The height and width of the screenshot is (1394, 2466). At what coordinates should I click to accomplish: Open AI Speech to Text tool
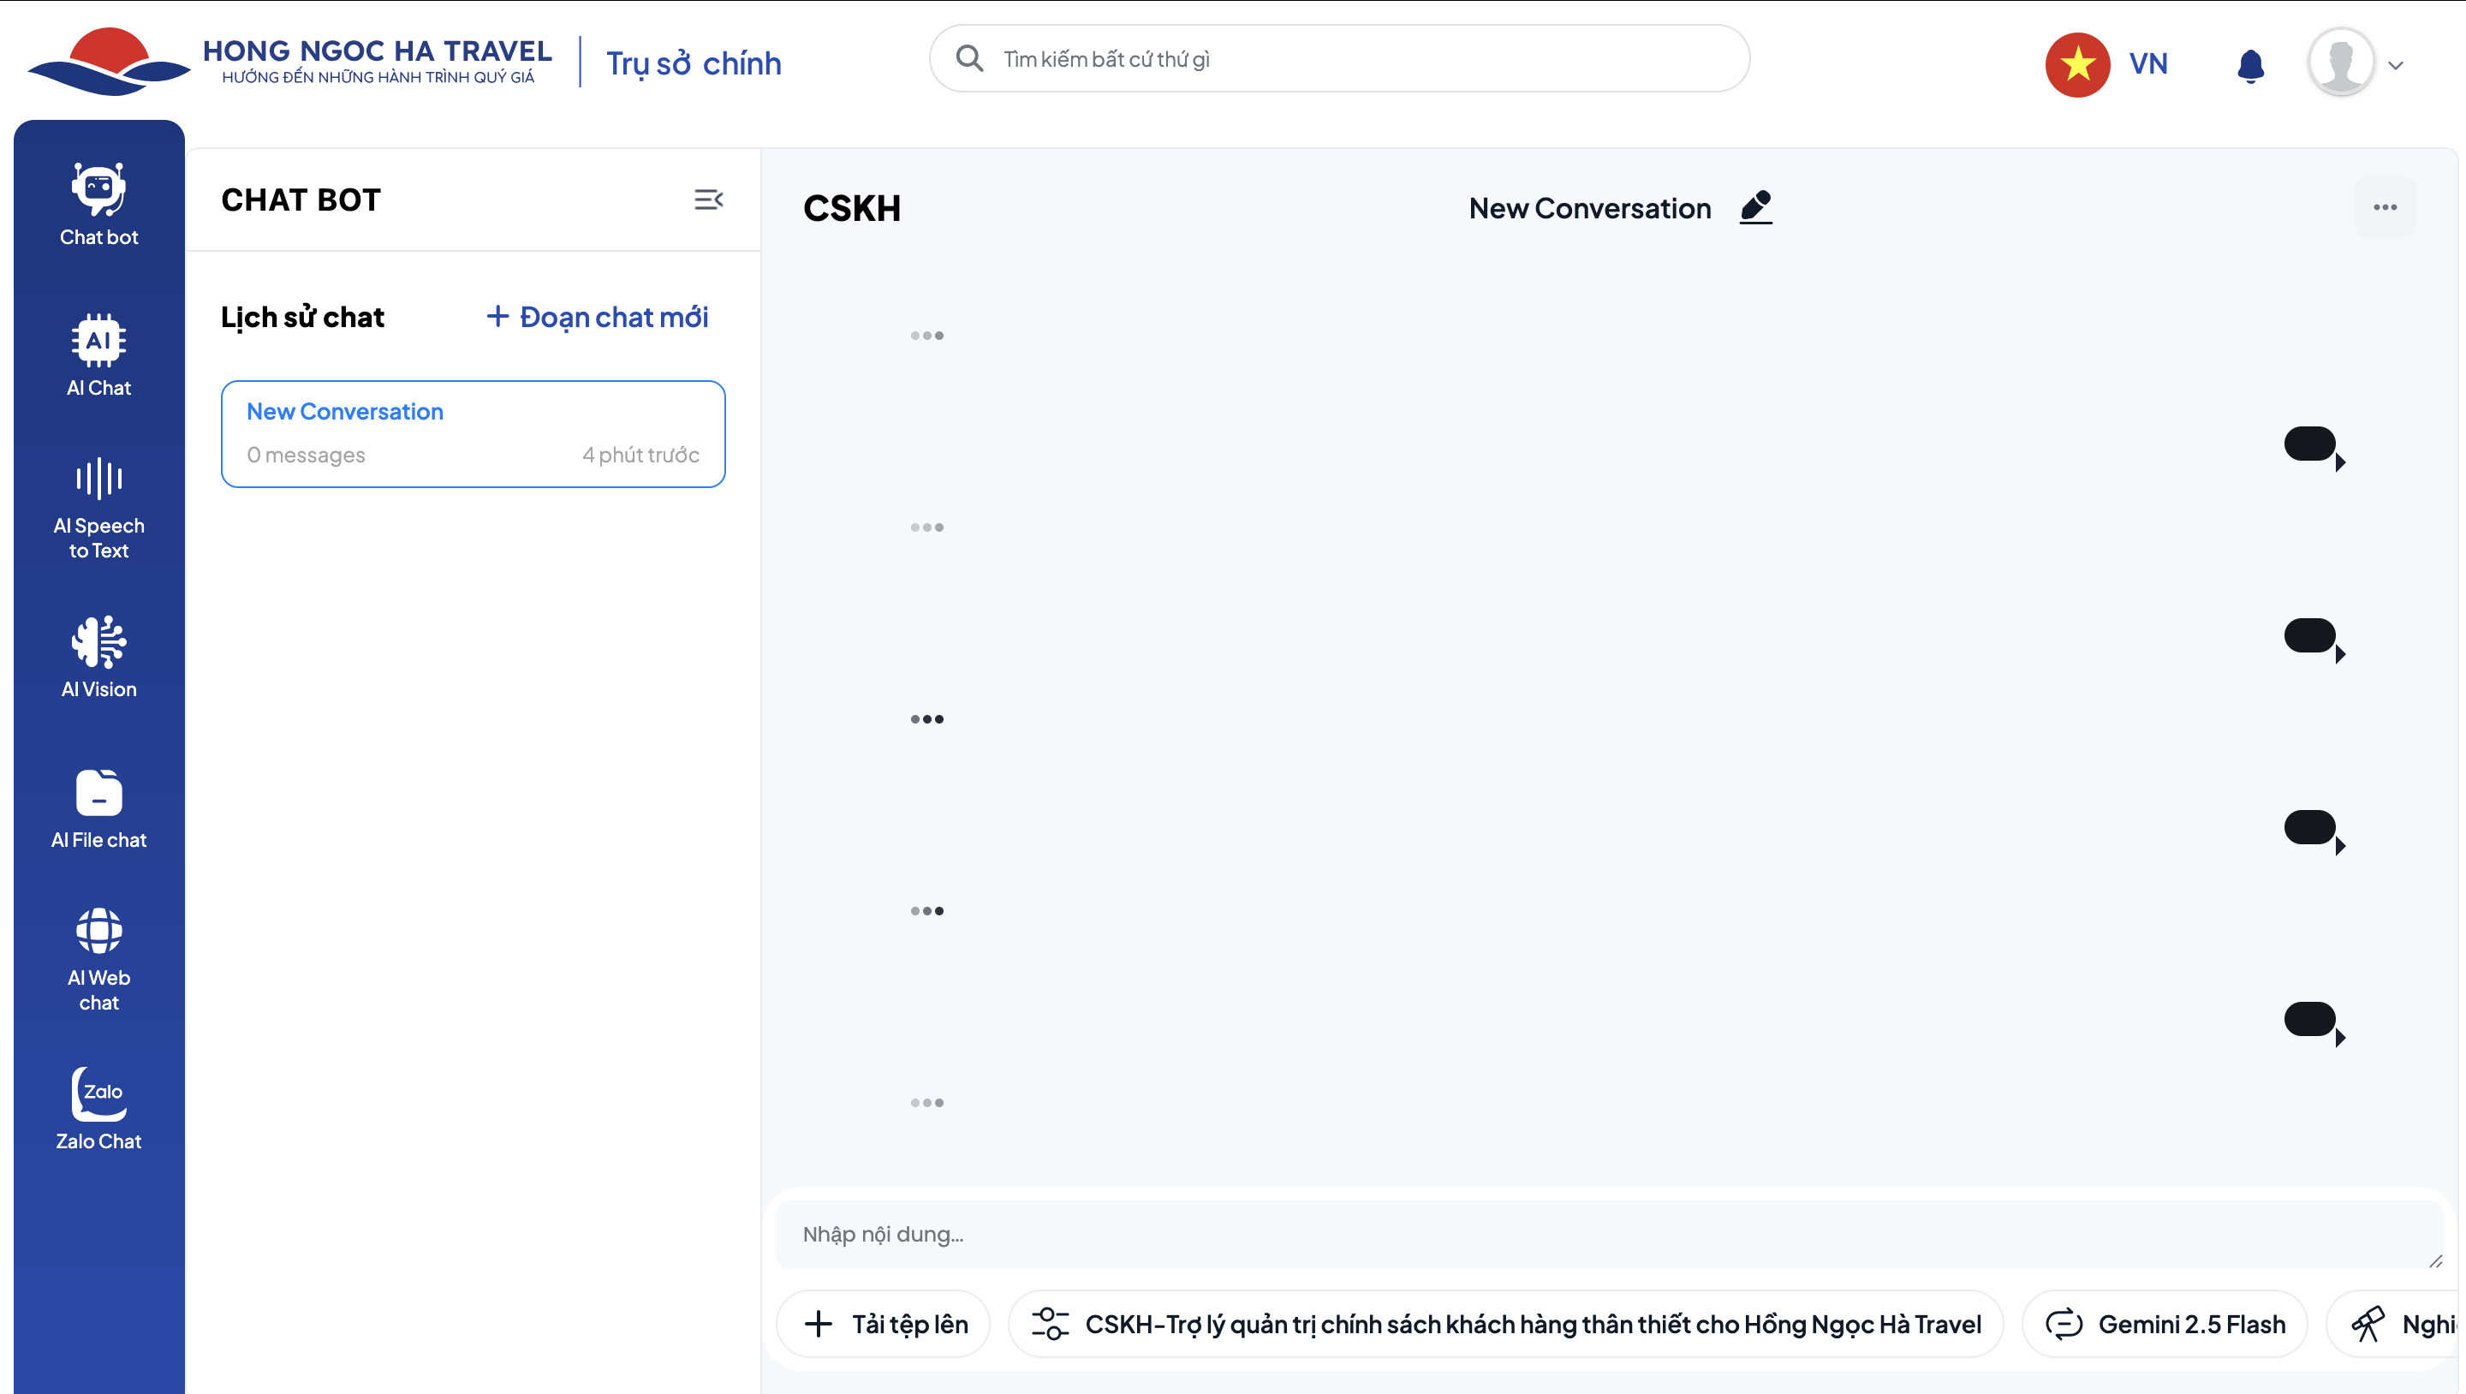[x=98, y=509]
